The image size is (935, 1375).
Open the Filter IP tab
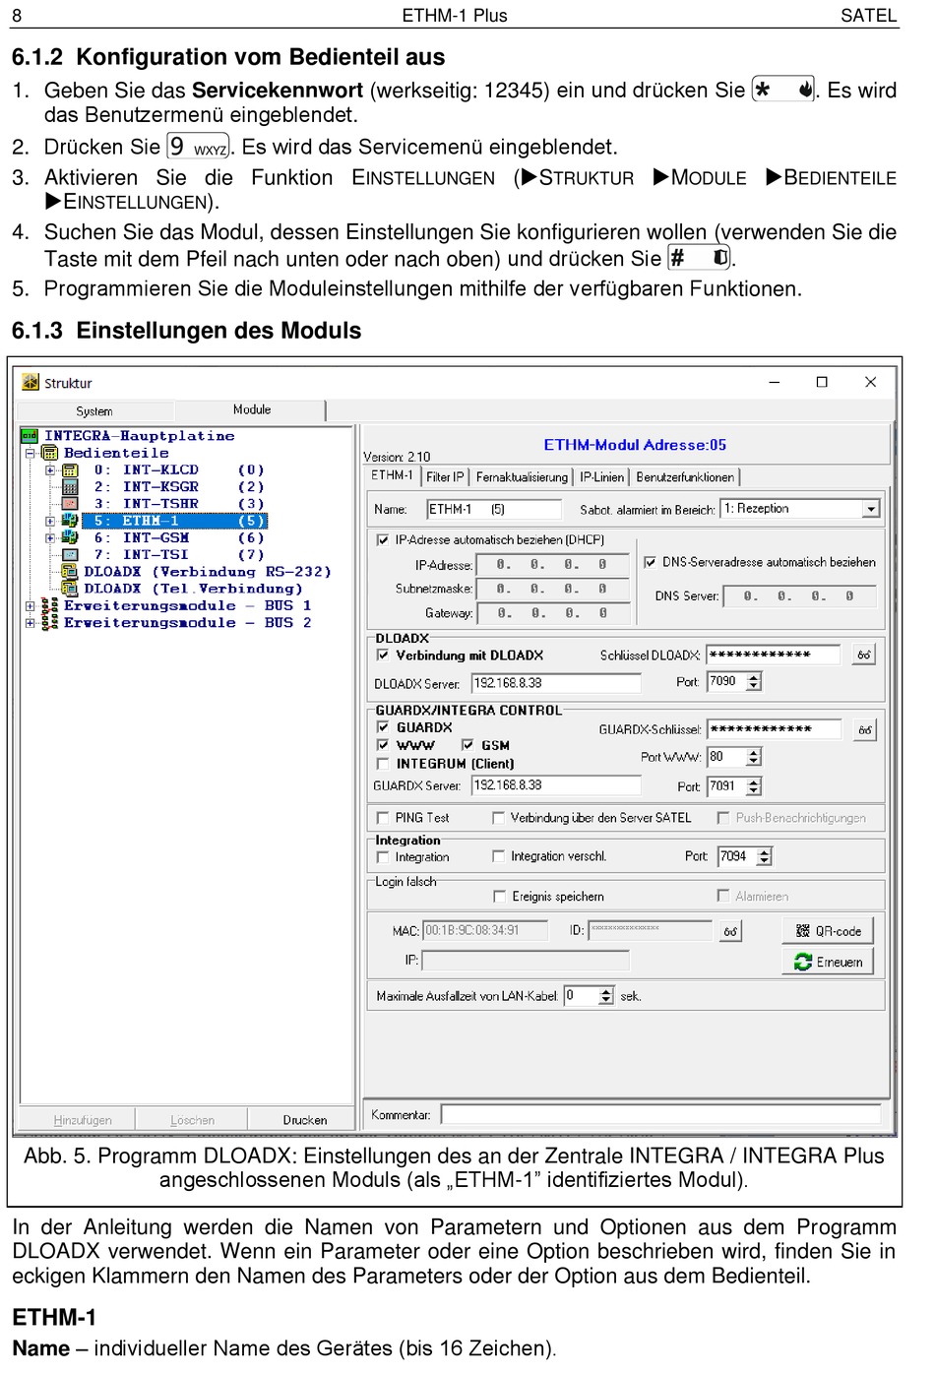(445, 477)
